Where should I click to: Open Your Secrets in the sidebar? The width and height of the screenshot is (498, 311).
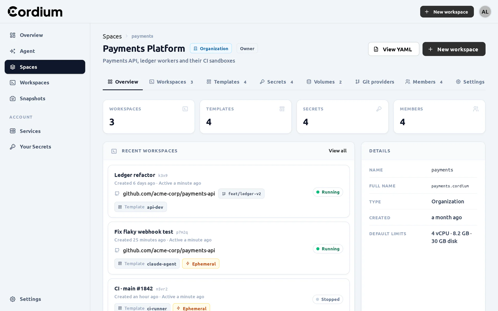(x=45, y=147)
